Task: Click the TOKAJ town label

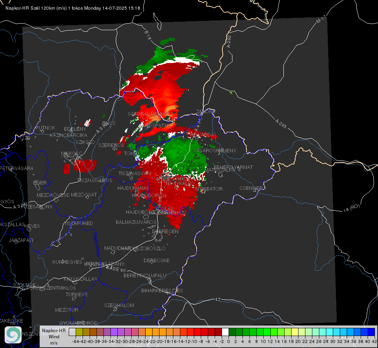Action: [131, 154]
